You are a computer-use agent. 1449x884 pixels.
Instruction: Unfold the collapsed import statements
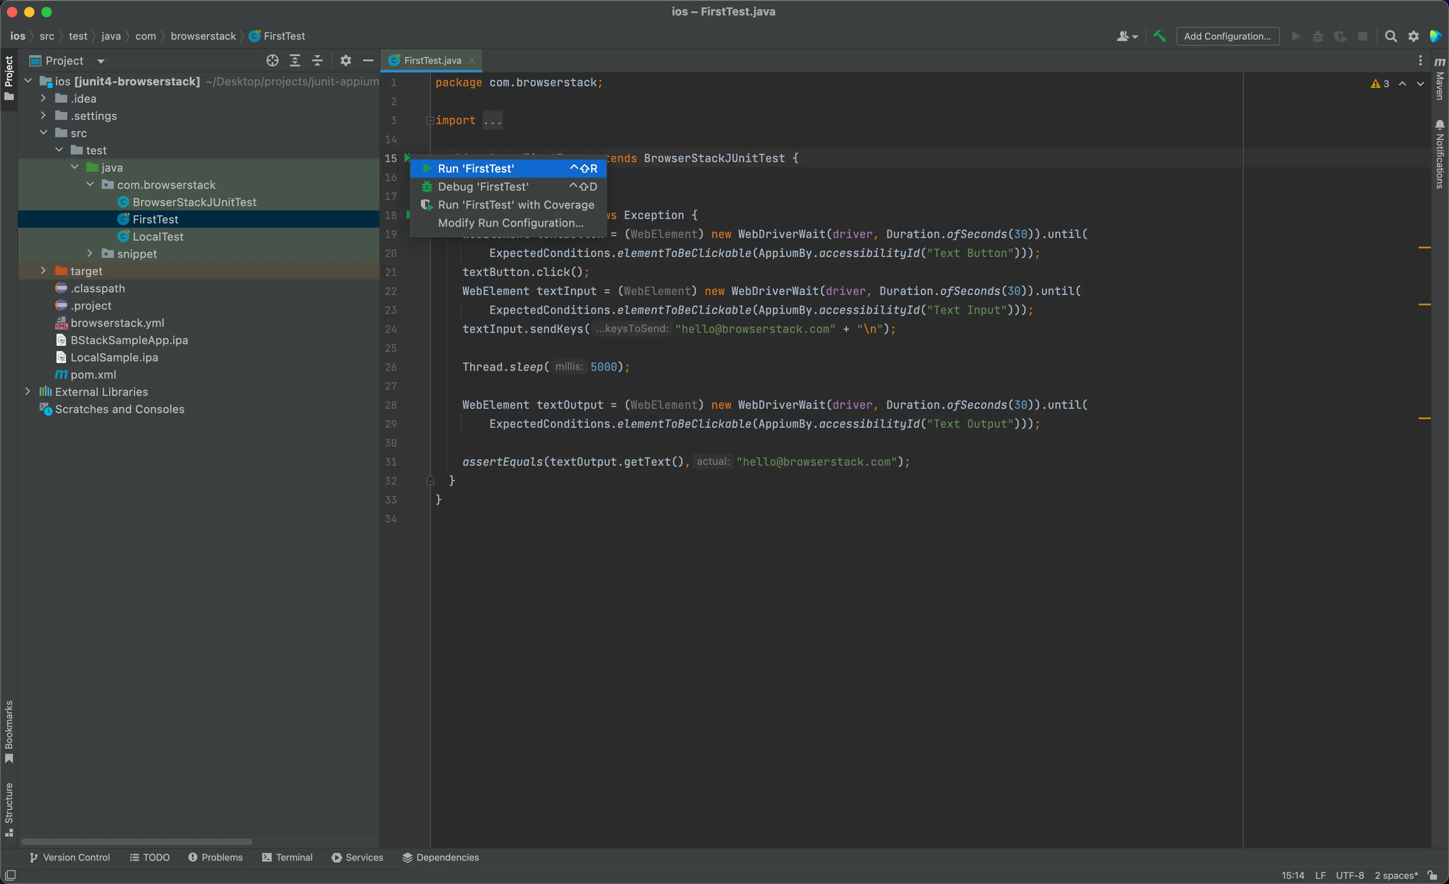(x=430, y=121)
